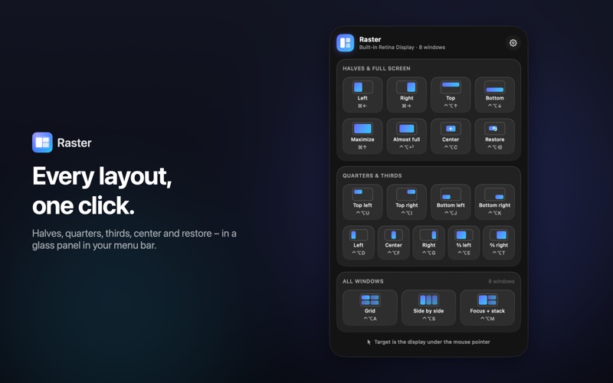The height and width of the screenshot is (383, 613).
Task: Click the Restore layout tile
Action: pyautogui.click(x=494, y=136)
